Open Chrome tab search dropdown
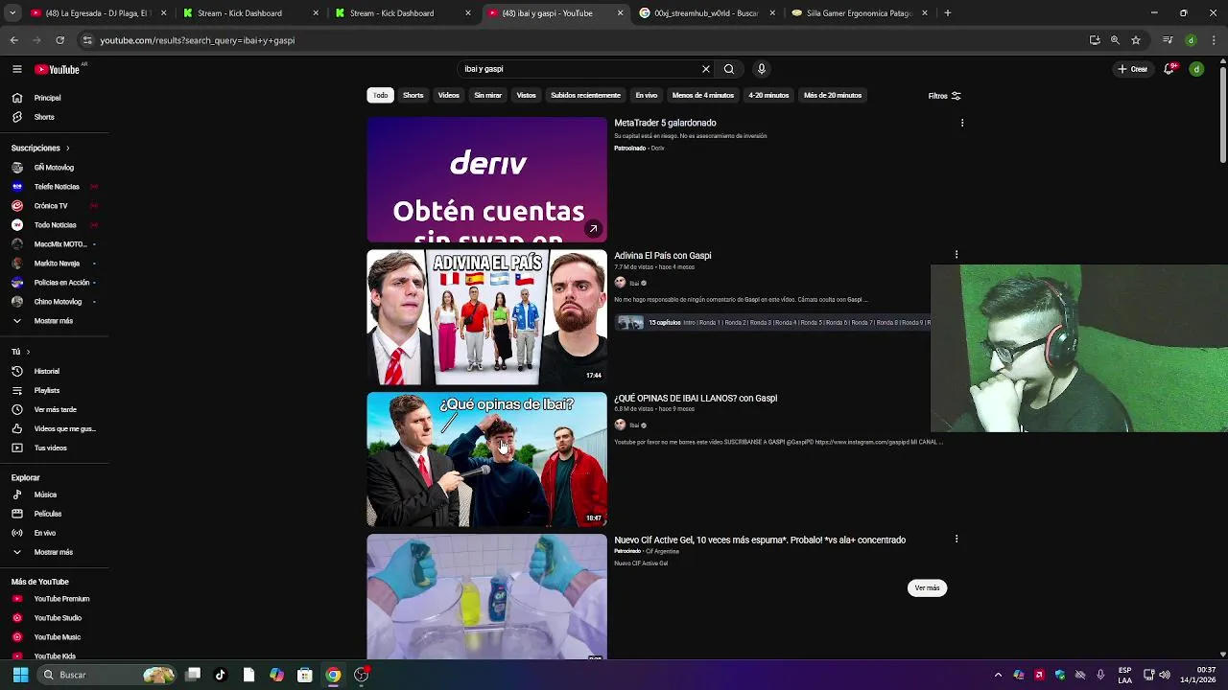This screenshot has width=1228, height=690. [x=12, y=13]
